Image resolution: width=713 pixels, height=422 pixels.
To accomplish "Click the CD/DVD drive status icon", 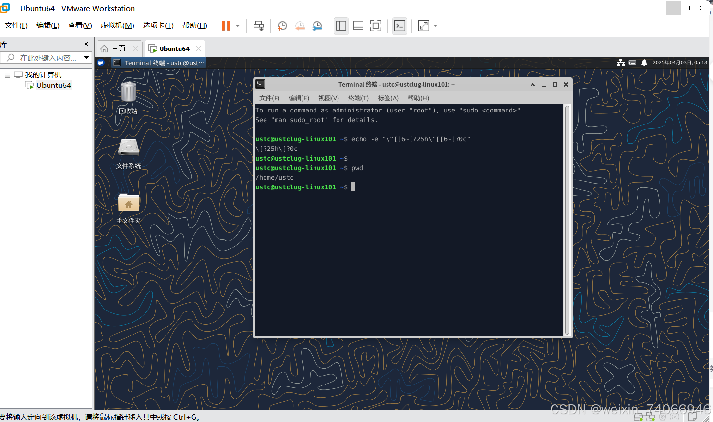I will (x=663, y=417).
